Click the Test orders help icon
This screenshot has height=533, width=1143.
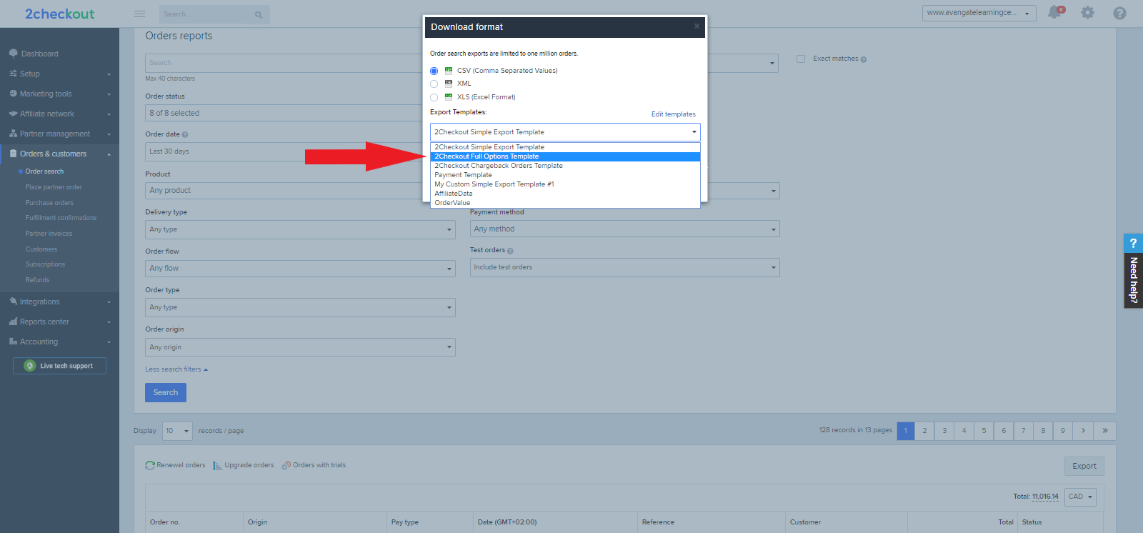click(510, 251)
